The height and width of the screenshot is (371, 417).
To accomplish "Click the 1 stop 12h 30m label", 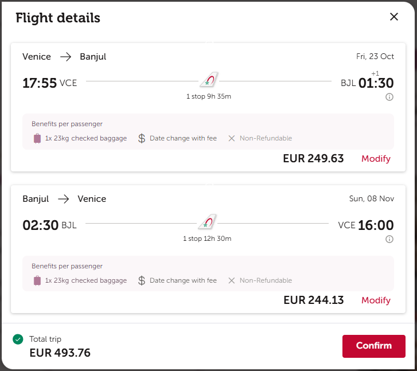I will click(x=207, y=239).
